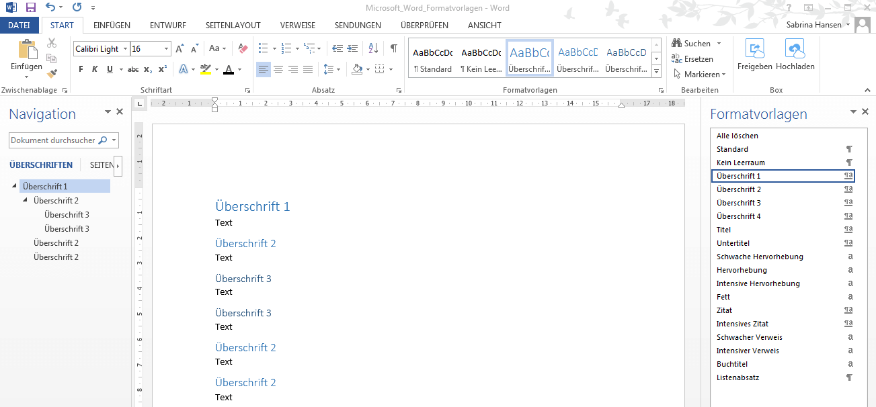Image resolution: width=876 pixels, height=407 pixels.
Task: Apply the font color button
Action: [229, 69]
